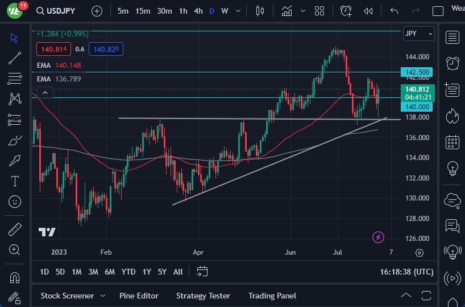The image size is (465, 307).
Task: Toggle the fullscreen square checkbox
Action: pyautogui.click(x=438, y=11)
